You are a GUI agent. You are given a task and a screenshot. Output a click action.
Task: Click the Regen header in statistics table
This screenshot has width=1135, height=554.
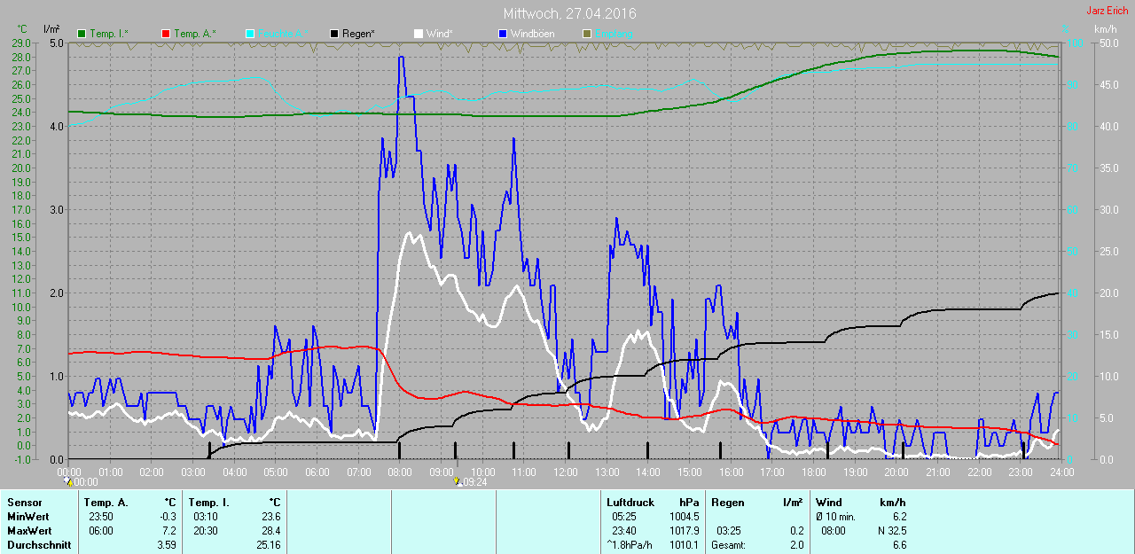click(727, 503)
